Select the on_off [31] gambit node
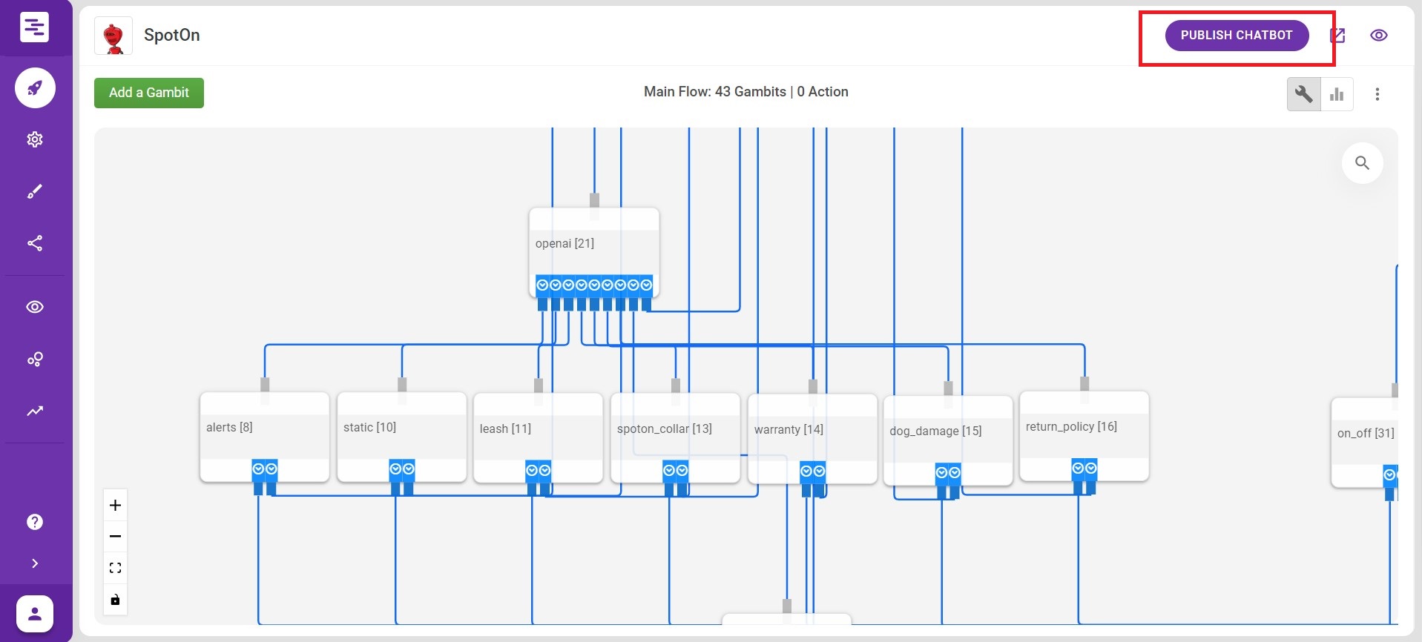 click(x=1365, y=443)
